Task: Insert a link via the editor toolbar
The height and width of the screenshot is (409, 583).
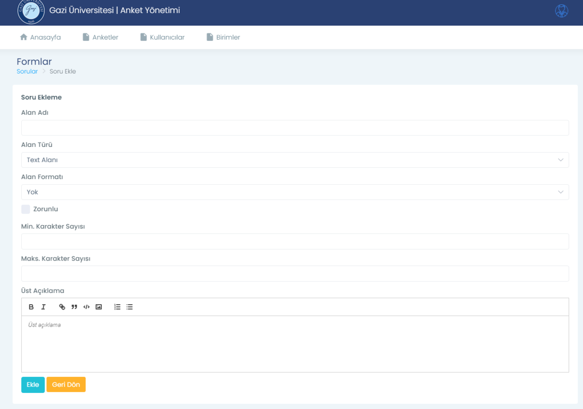Action: pos(62,307)
